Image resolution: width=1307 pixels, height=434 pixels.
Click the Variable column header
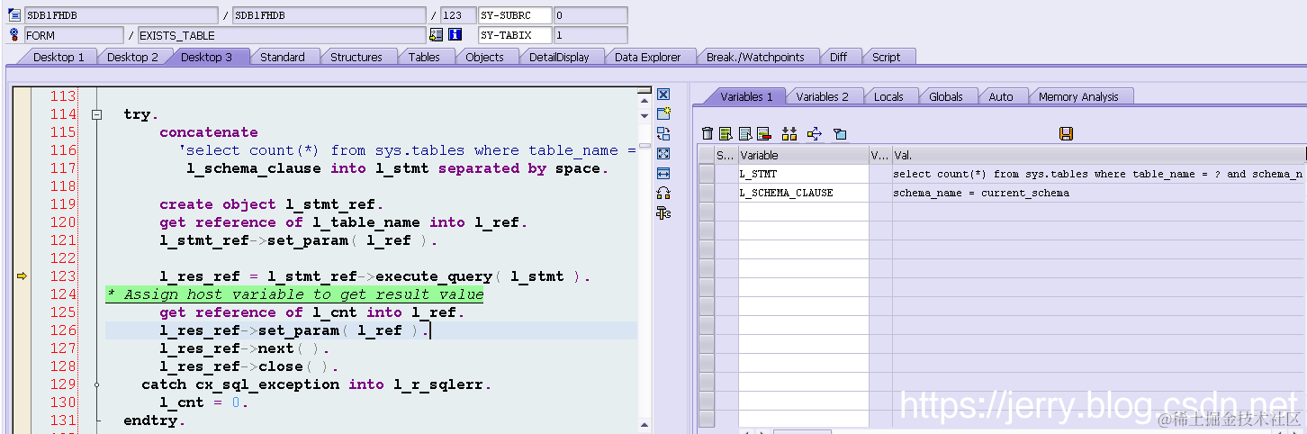[x=803, y=156]
